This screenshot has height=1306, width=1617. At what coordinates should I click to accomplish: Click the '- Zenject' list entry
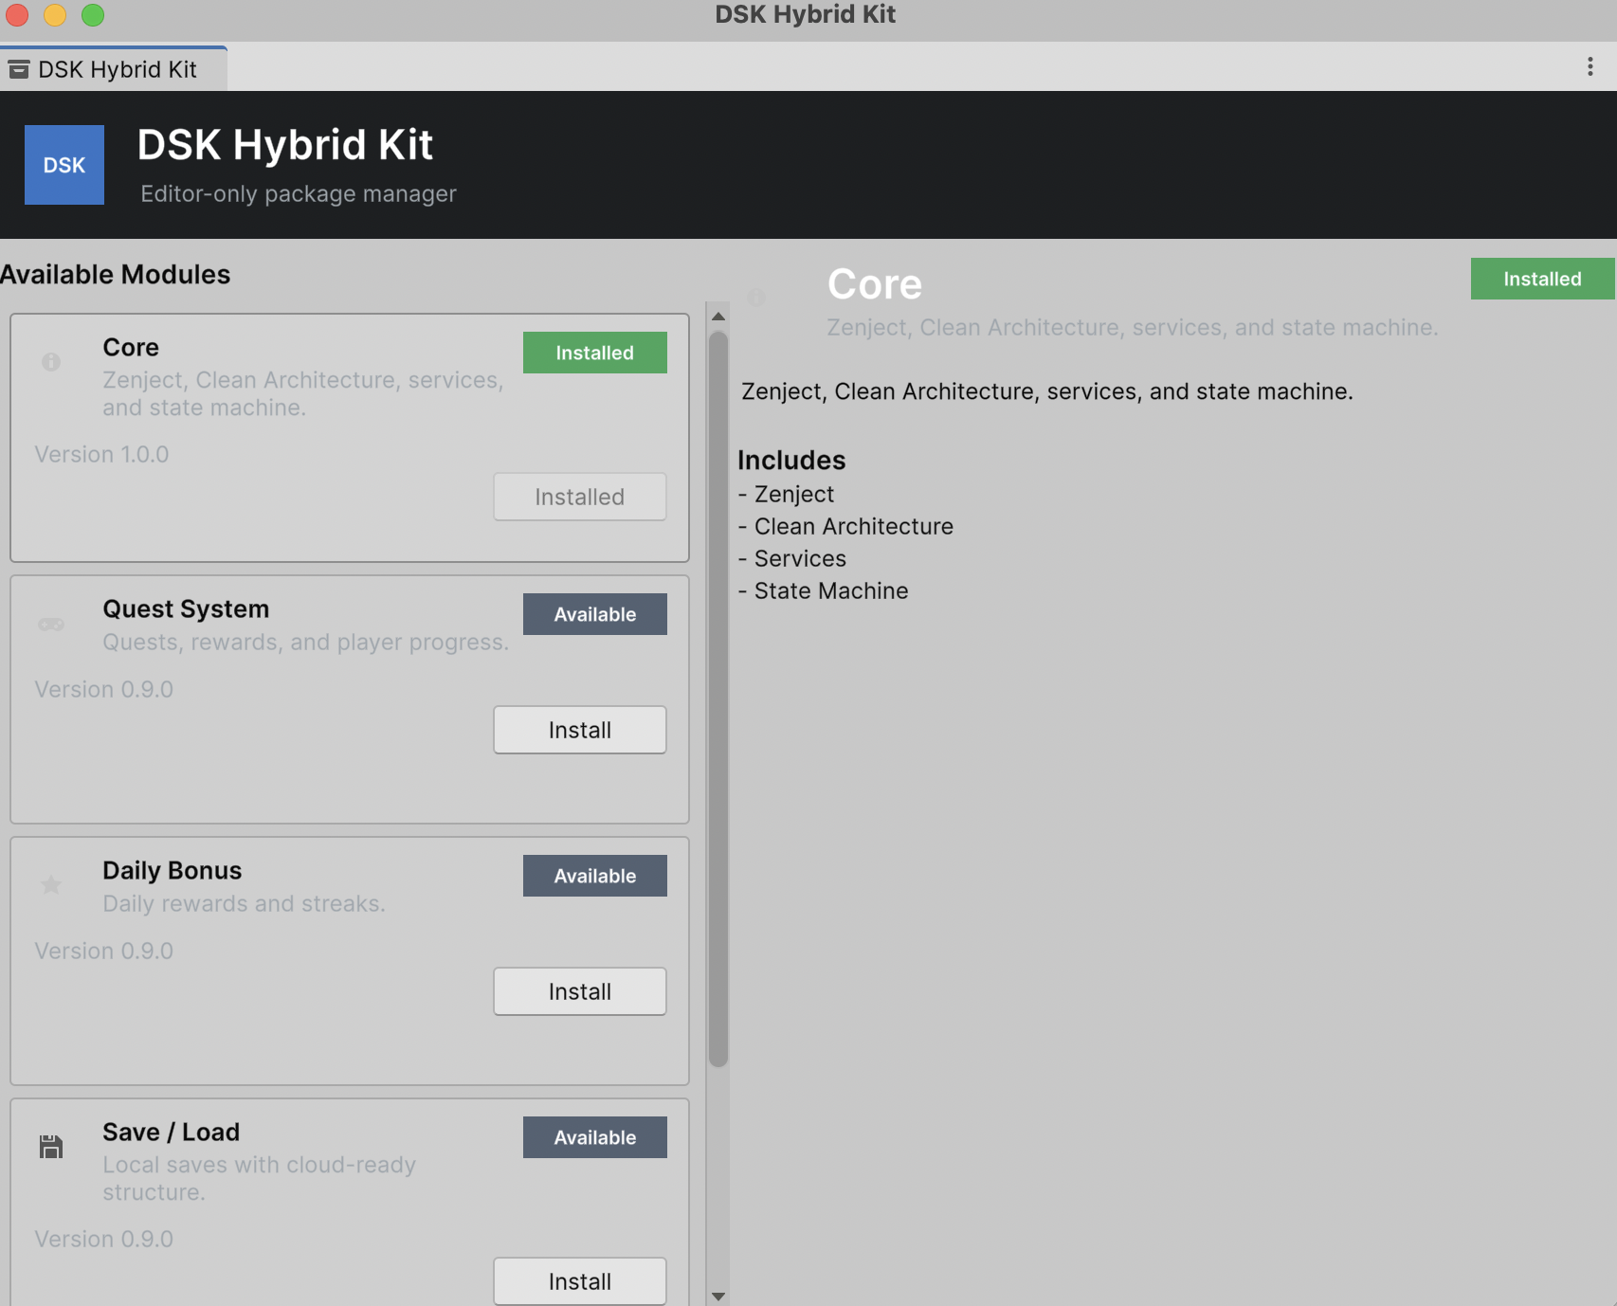click(786, 495)
